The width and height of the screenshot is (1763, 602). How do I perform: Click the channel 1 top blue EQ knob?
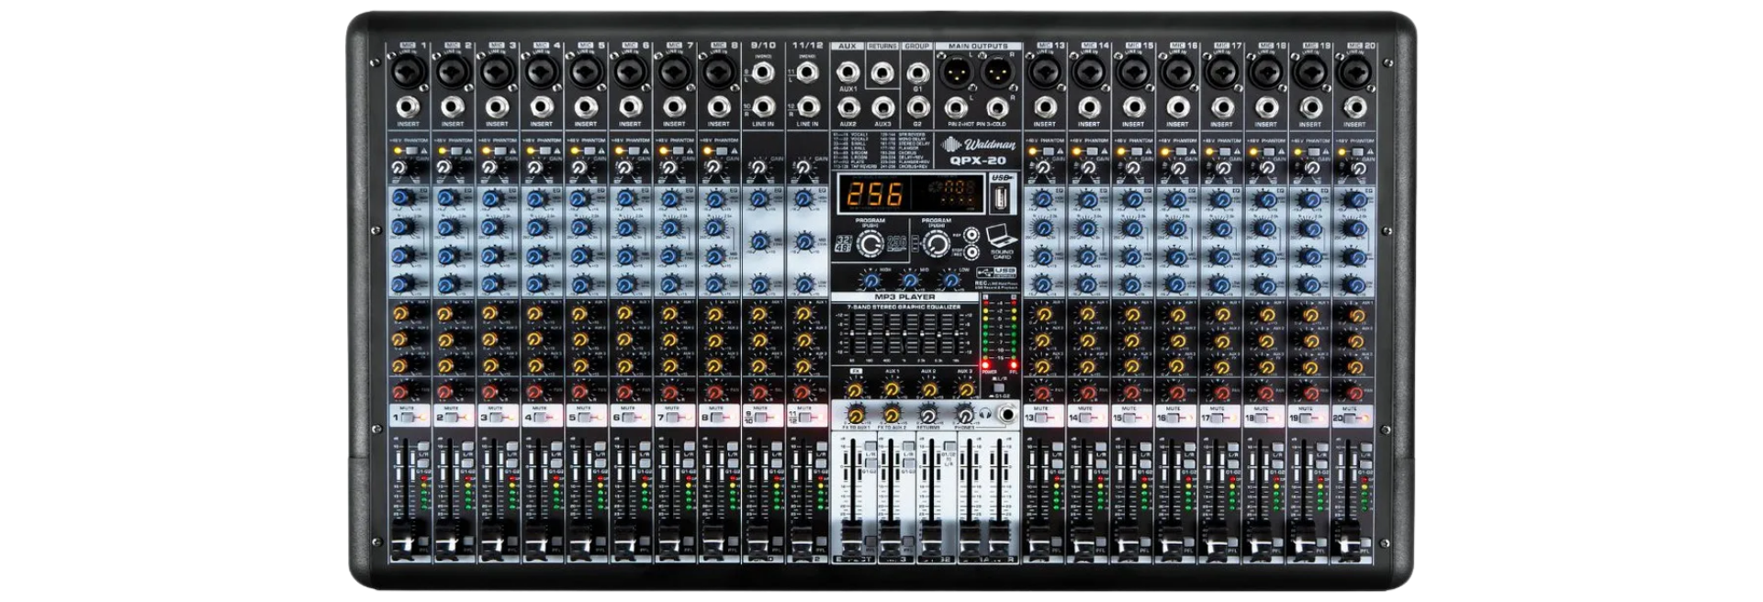click(x=400, y=198)
